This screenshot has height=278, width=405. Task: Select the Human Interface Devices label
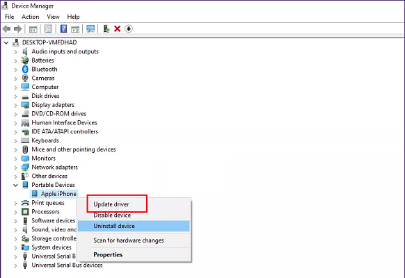64,122
